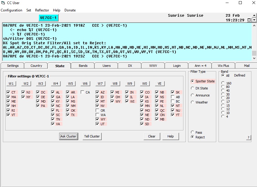Screen dimensions: 257x187
Task: Switch to the Bands tab
Action: tap(83, 66)
